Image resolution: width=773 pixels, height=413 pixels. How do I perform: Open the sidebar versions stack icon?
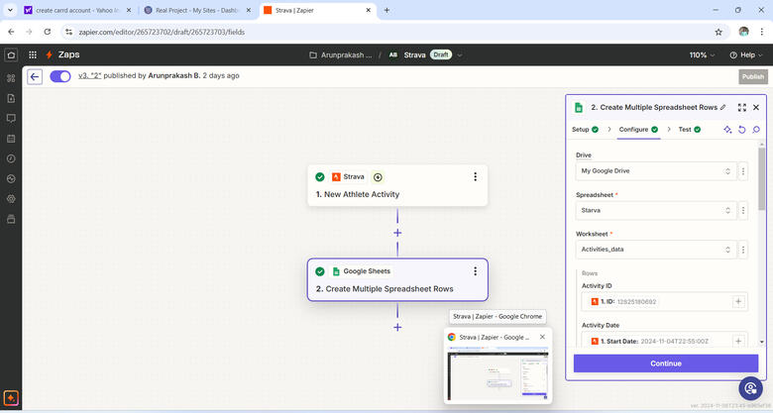click(11, 219)
